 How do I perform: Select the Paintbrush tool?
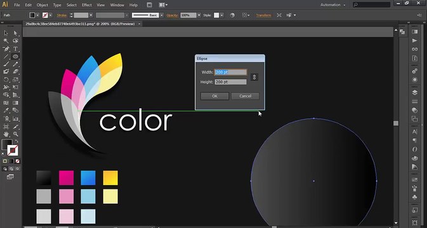[6, 64]
